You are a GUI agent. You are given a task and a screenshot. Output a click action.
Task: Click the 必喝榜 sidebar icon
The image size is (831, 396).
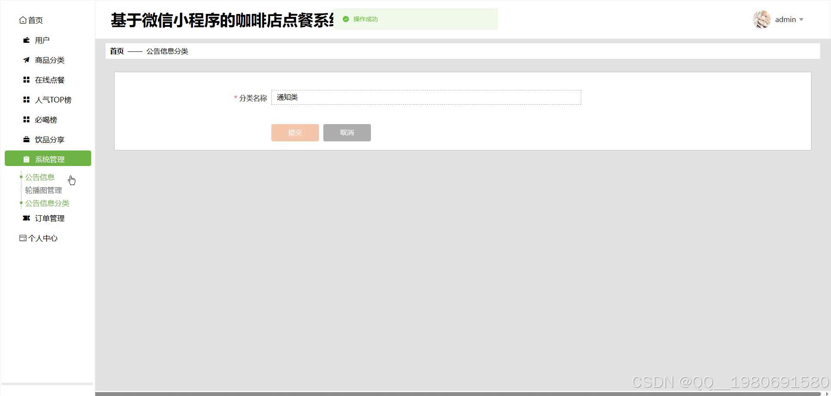tap(26, 119)
